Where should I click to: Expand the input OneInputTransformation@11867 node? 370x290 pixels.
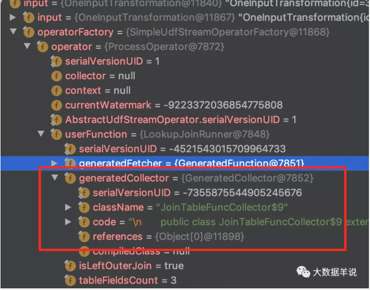tap(13, 18)
